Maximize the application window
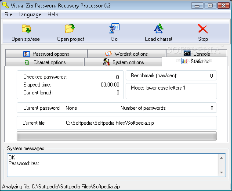232x191 pixels. (210, 6)
